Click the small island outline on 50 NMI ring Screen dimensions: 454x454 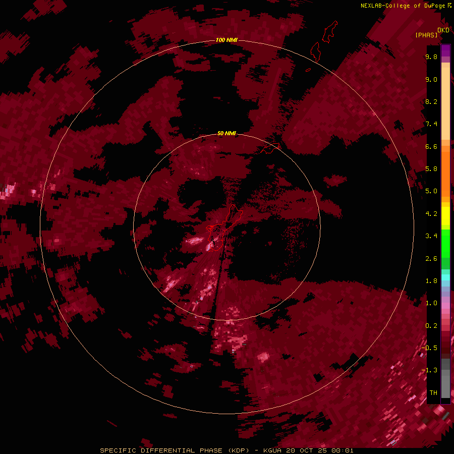270,148
